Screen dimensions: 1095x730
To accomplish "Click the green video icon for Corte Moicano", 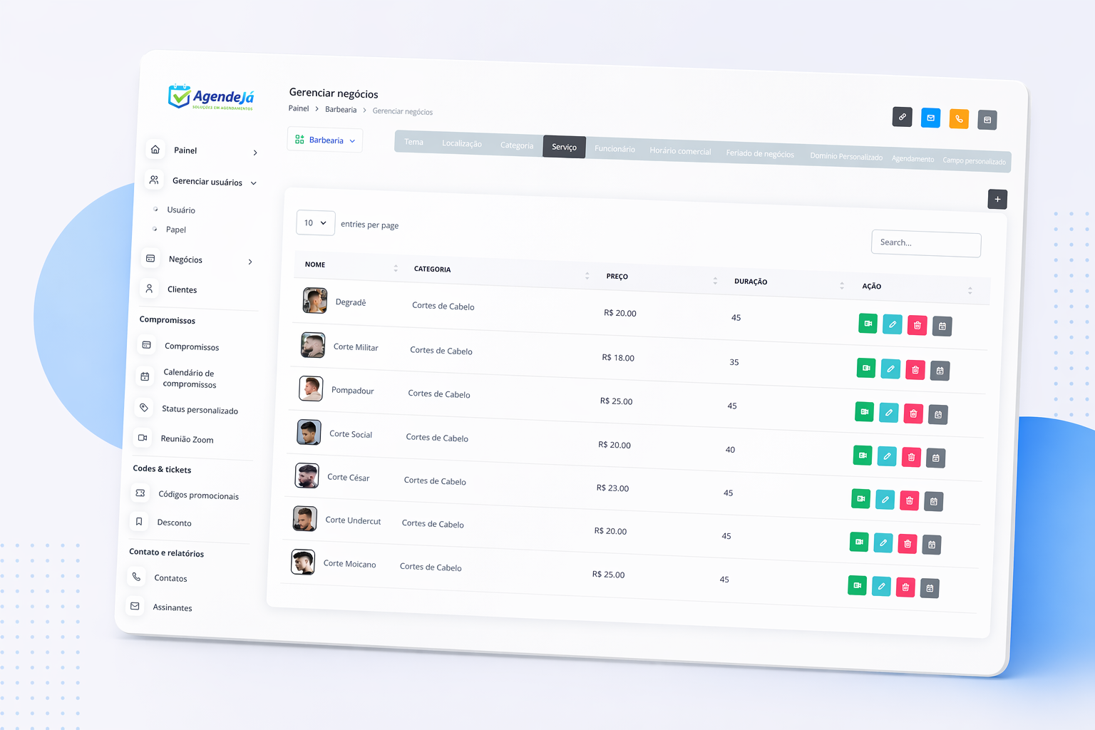I will tap(858, 585).
